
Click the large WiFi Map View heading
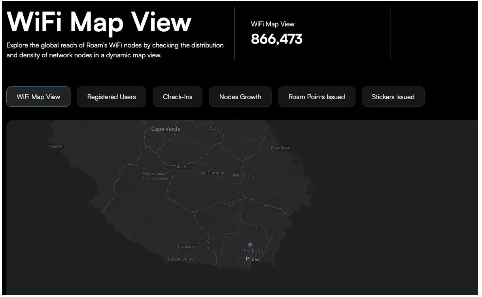pos(99,22)
